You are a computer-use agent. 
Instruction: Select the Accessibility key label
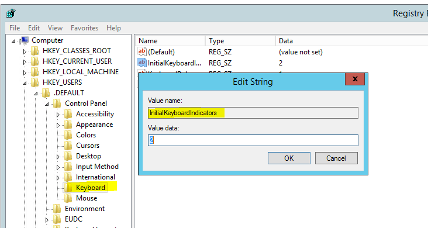pos(95,114)
